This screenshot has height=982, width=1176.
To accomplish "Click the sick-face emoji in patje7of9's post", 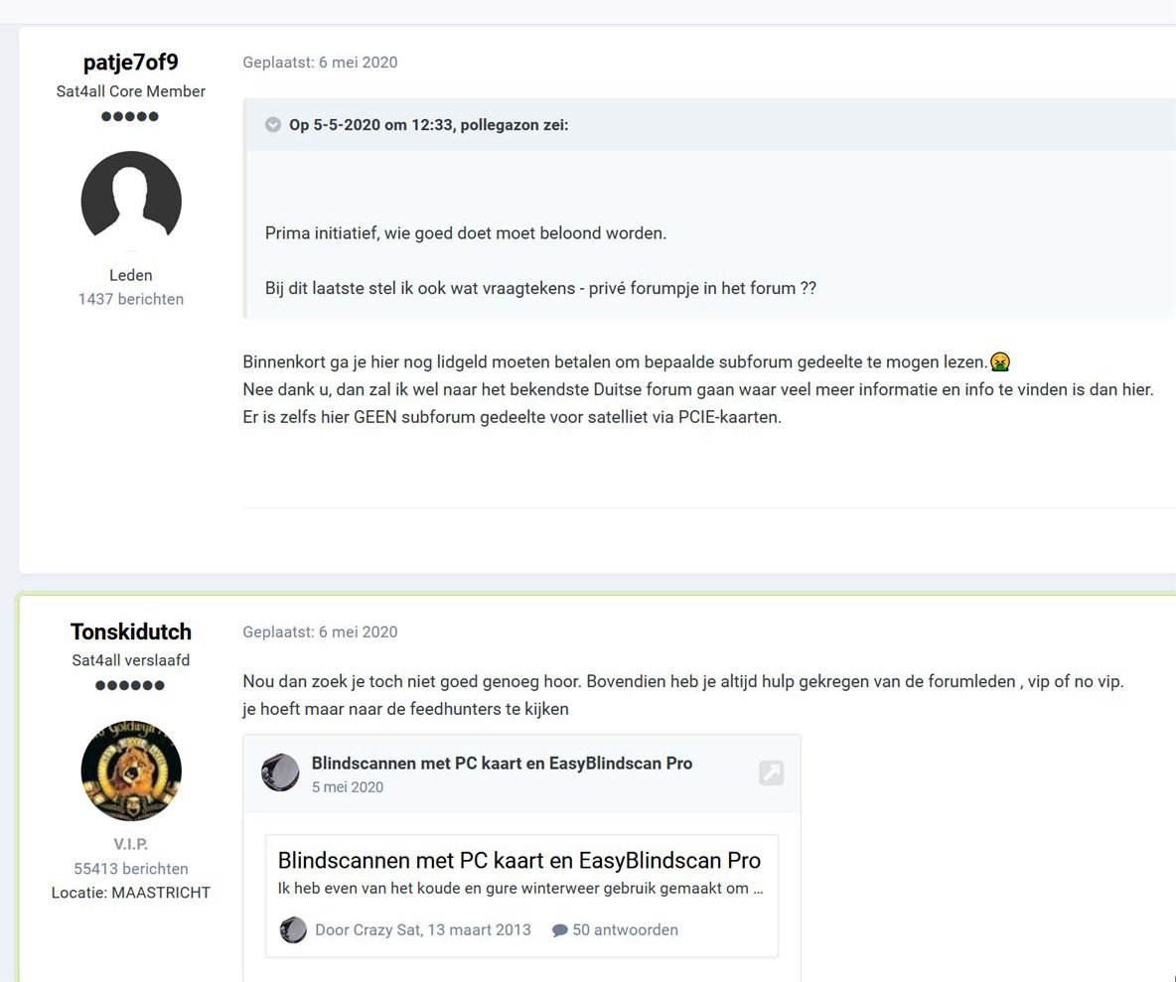I will click(1000, 362).
